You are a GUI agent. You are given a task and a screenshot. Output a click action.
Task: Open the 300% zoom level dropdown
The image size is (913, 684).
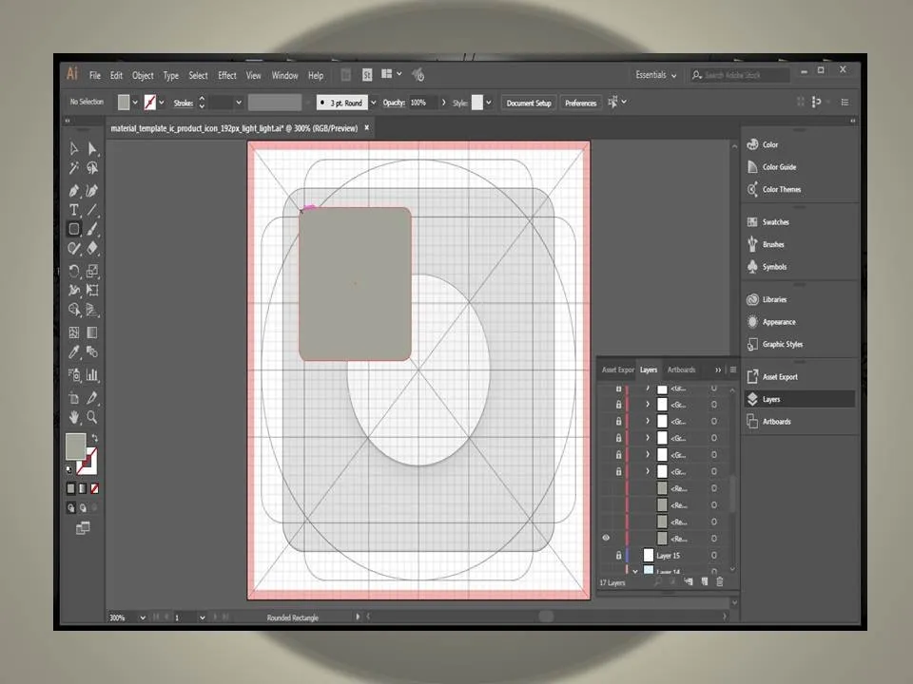pos(142,617)
